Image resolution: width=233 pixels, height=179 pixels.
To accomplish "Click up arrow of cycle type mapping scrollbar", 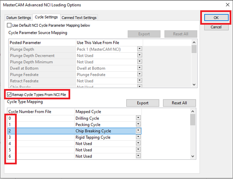I will point(193,111).
